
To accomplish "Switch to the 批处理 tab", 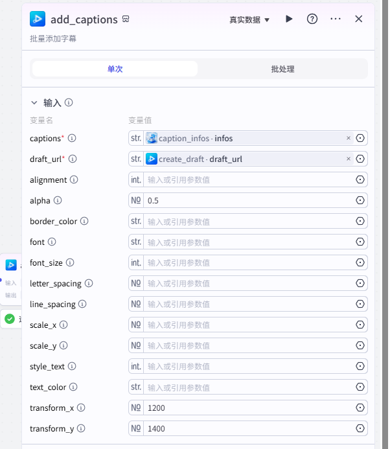I will coord(282,69).
